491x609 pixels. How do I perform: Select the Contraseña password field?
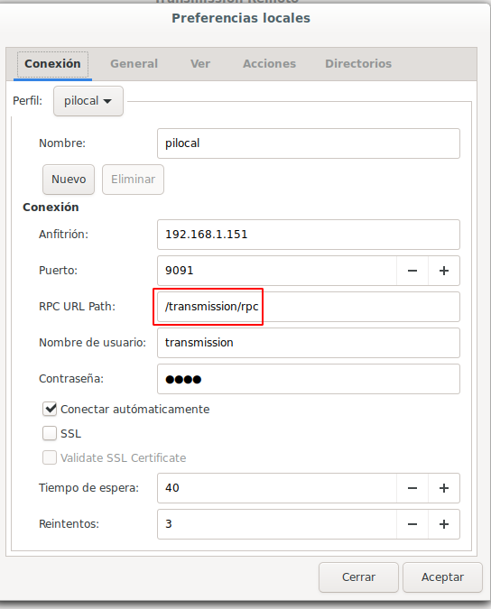pyautogui.click(x=309, y=379)
